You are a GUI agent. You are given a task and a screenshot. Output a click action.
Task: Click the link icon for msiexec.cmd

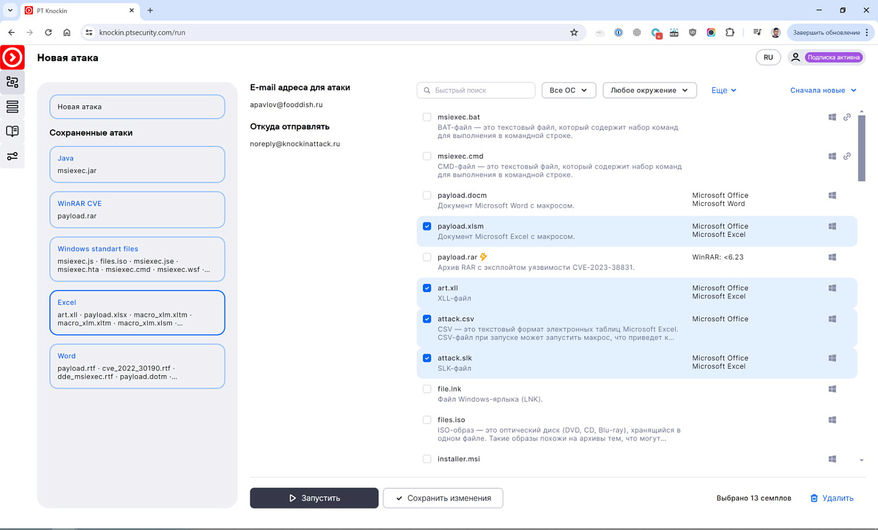[x=847, y=156]
